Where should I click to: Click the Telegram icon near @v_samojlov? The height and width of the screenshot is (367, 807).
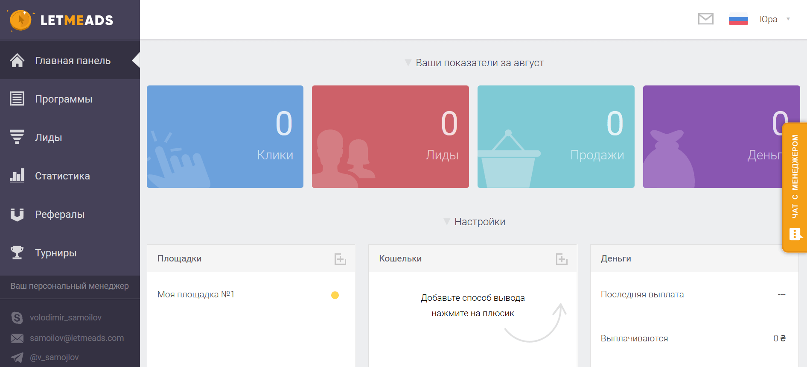(x=17, y=357)
